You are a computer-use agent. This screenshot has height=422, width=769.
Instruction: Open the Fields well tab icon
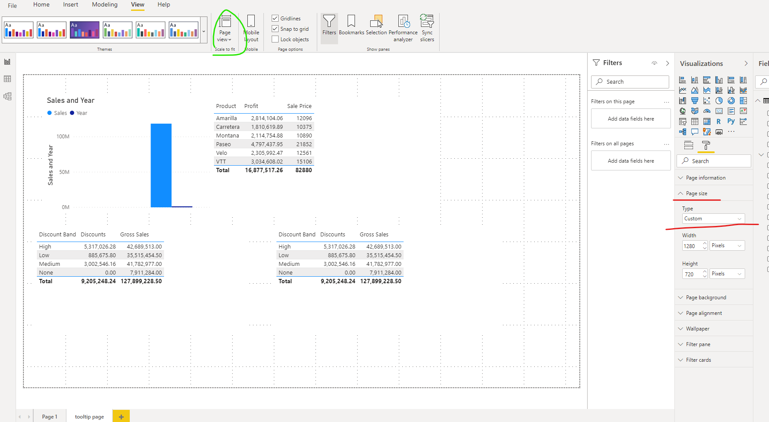pyautogui.click(x=689, y=145)
